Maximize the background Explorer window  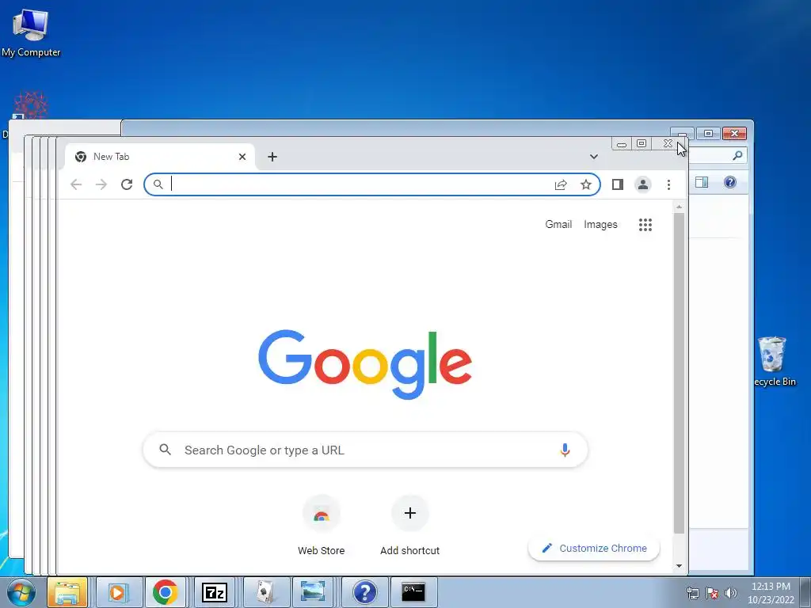coord(708,133)
